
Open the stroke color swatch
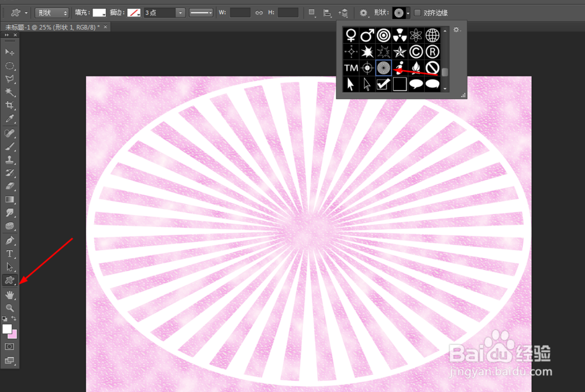point(134,13)
